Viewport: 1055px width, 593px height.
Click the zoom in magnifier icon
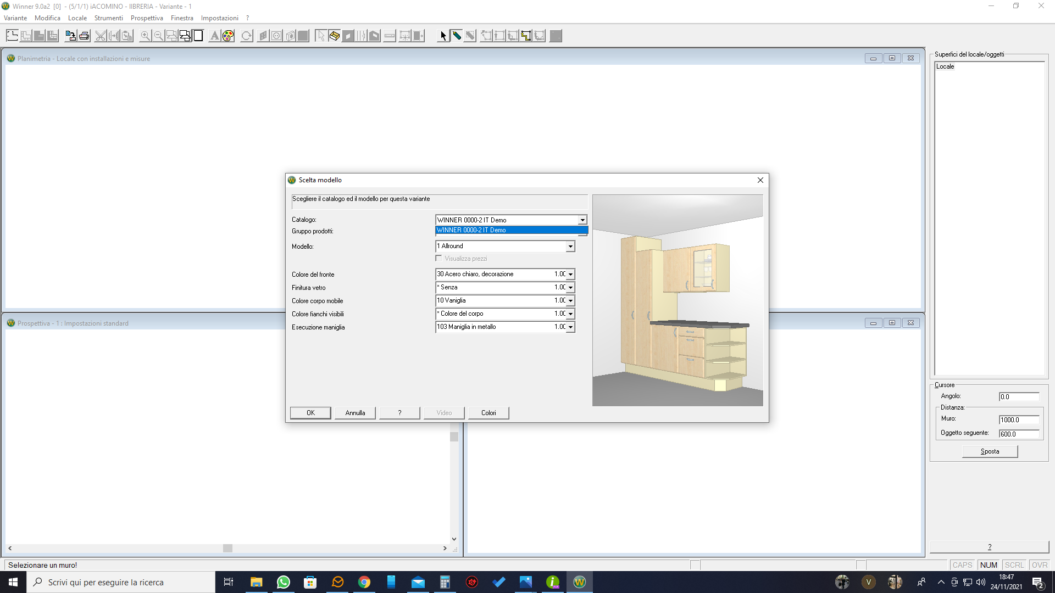click(145, 36)
